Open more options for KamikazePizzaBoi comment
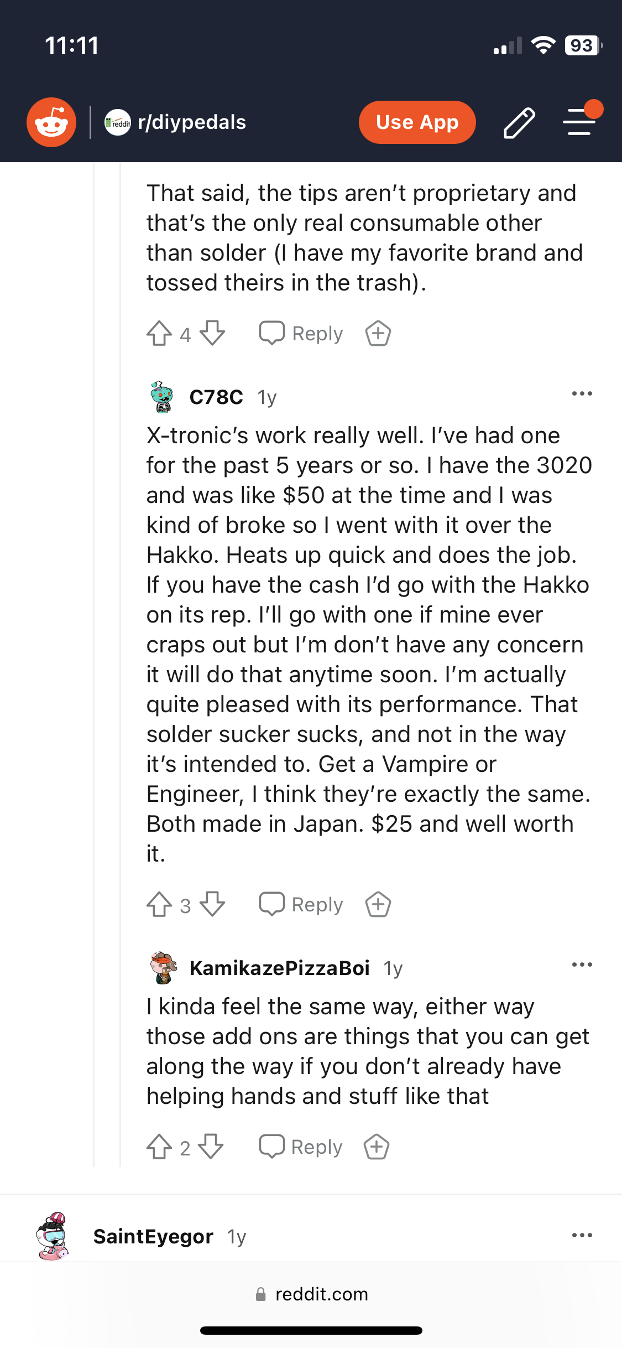The height and width of the screenshot is (1348, 622). tap(582, 965)
